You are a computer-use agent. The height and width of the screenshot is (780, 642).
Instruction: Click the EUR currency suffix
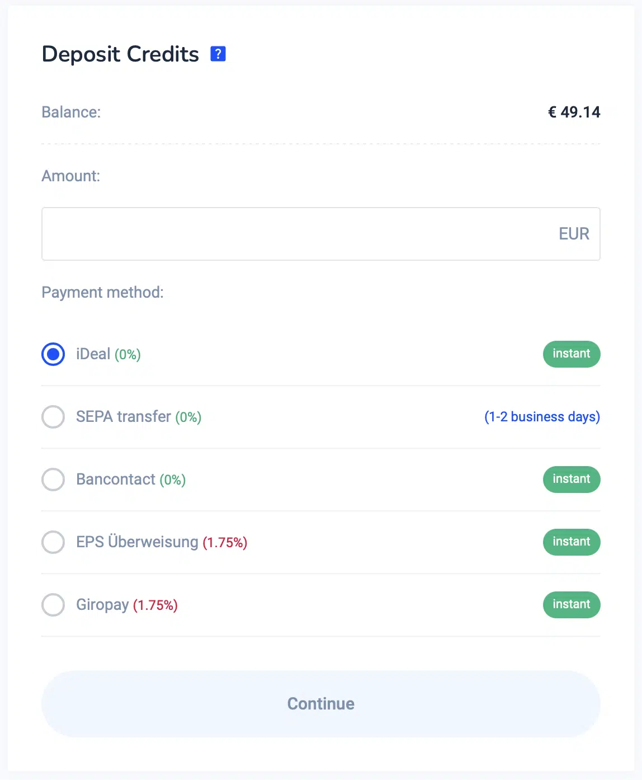click(x=574, y=234)
